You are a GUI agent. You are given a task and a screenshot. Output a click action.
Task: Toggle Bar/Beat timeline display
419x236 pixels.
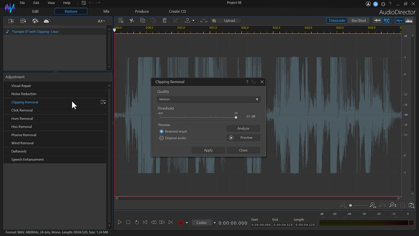pos(359,21)
